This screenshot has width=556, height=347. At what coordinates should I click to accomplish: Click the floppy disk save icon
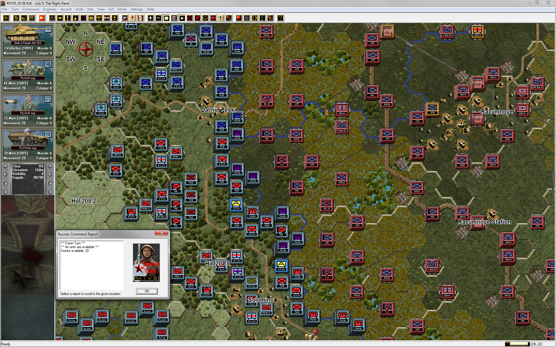tap(32, 18)
